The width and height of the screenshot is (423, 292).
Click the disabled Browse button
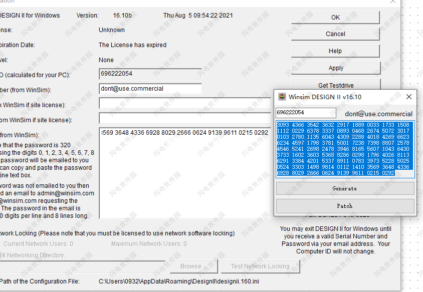point(194,266)
